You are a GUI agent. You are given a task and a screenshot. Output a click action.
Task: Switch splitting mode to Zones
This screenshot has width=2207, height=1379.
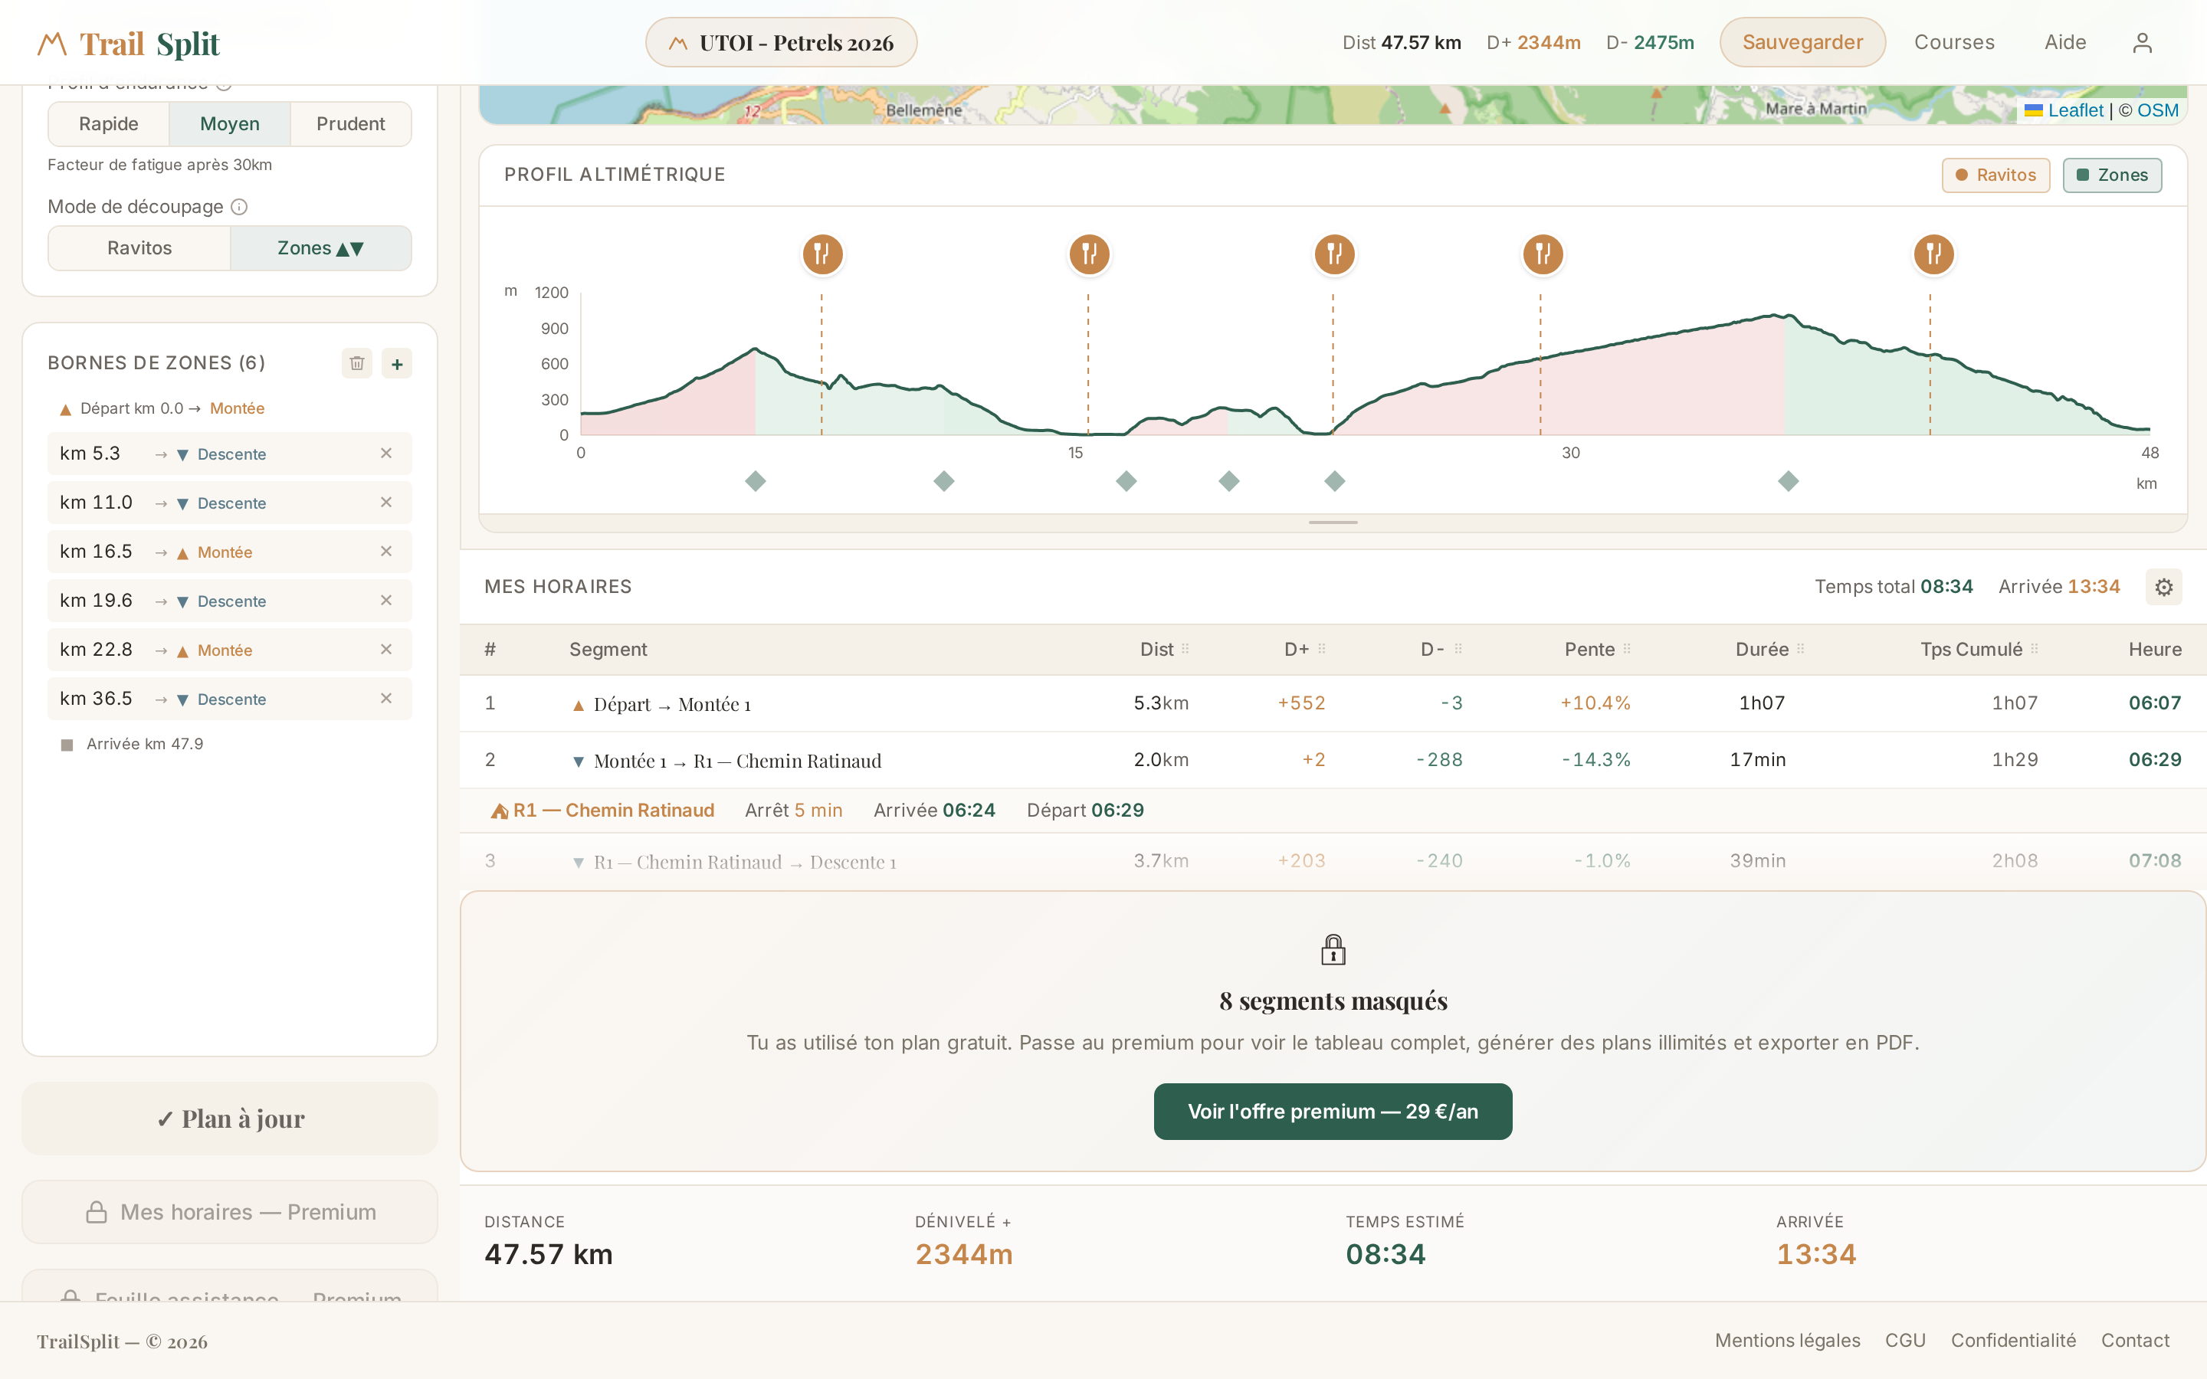pyautogui.click(x=321, y=248)
